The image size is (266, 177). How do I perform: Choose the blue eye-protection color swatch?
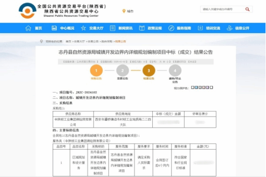pyautogui.click(x=196, y=87)
